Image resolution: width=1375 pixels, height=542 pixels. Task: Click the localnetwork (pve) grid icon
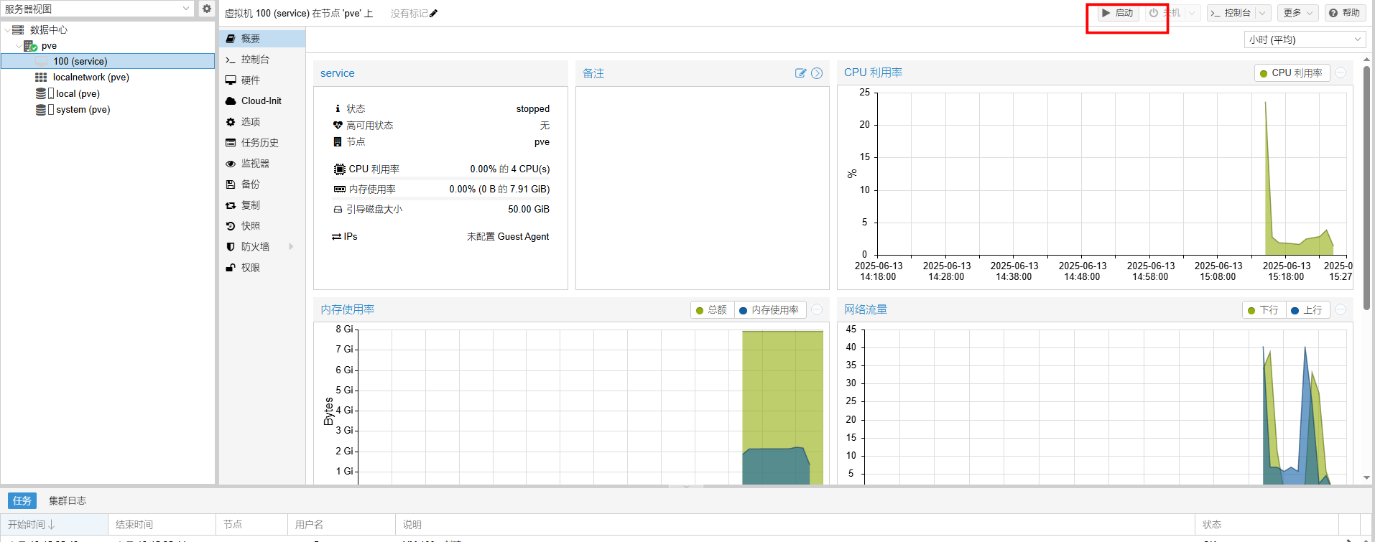click(x=41, y=78)
